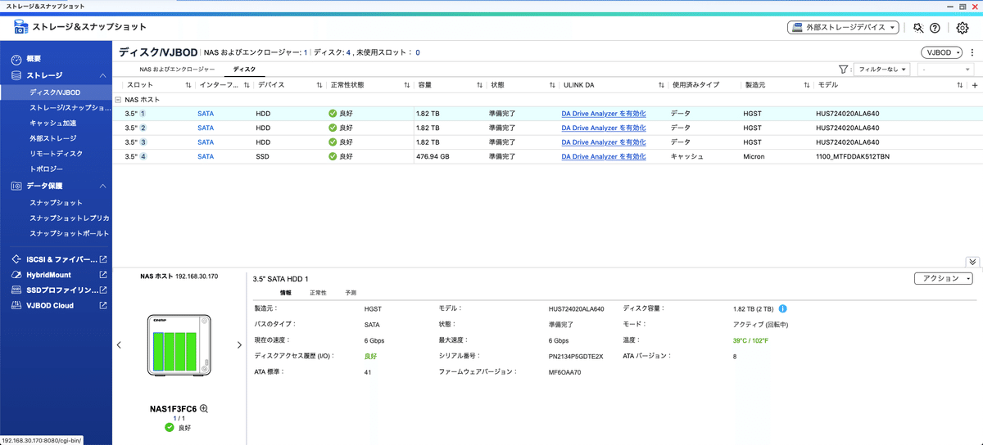Switch to NAS およびエンクロージャー tab
983x445 pixels.
pos(177,70)
